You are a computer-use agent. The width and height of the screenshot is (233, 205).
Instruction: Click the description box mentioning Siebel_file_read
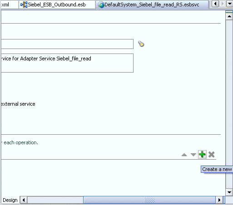(x=67, y=63)
